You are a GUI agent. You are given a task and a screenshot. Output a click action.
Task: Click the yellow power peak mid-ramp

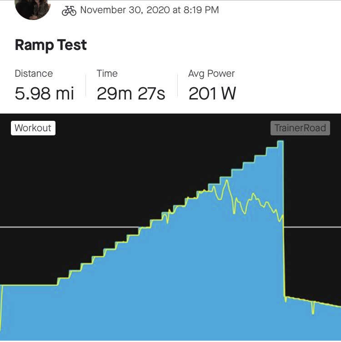pos(227,181)
